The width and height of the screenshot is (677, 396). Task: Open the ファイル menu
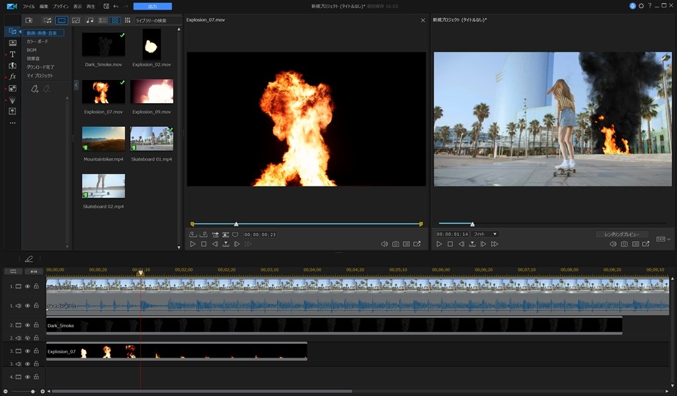tap(28, 6)
